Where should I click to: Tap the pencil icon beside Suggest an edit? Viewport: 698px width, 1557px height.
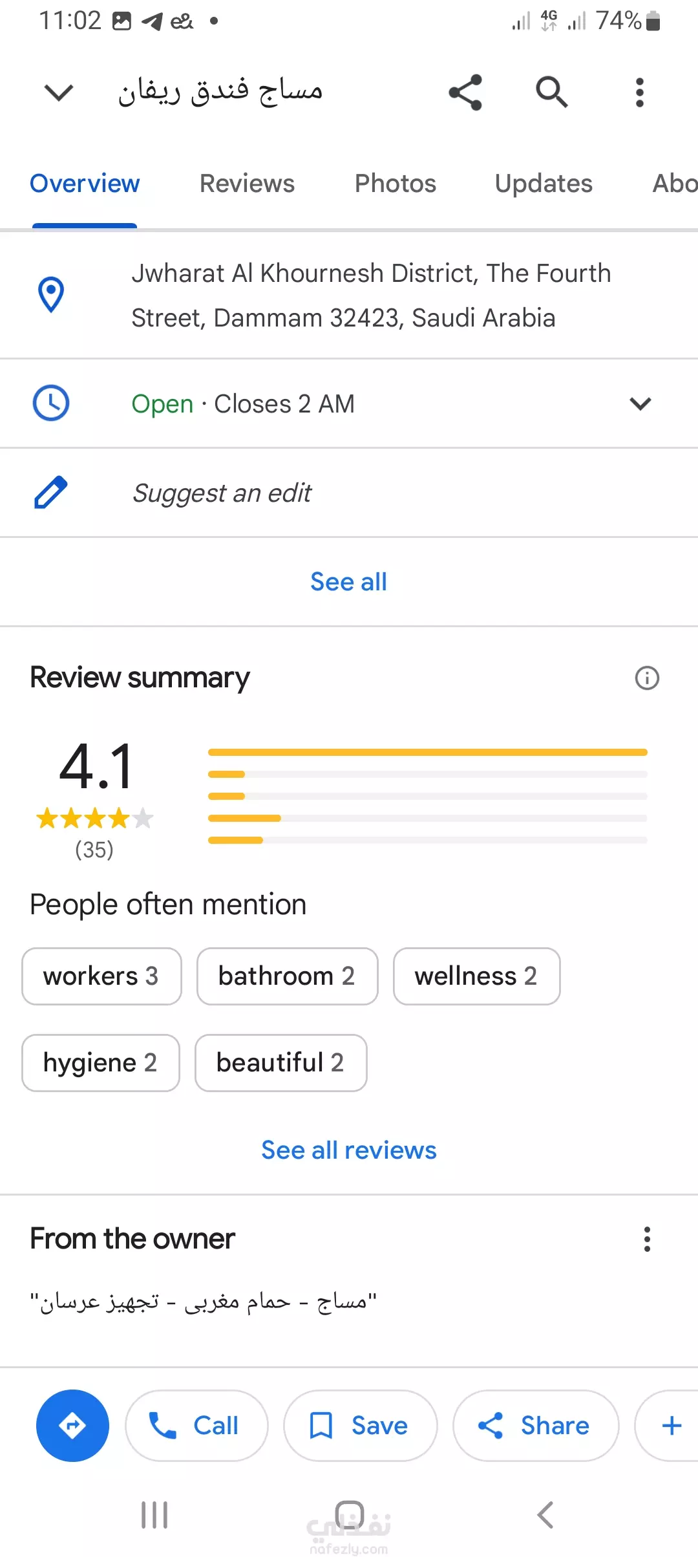point(51,493)
